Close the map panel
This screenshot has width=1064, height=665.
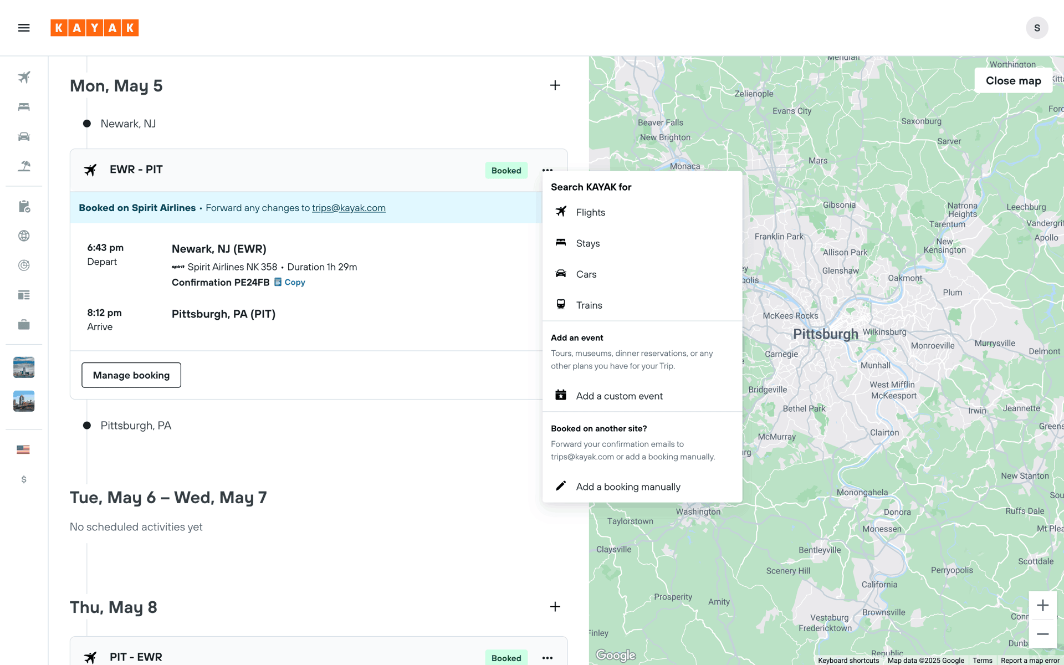click(x=1013, y=81)
